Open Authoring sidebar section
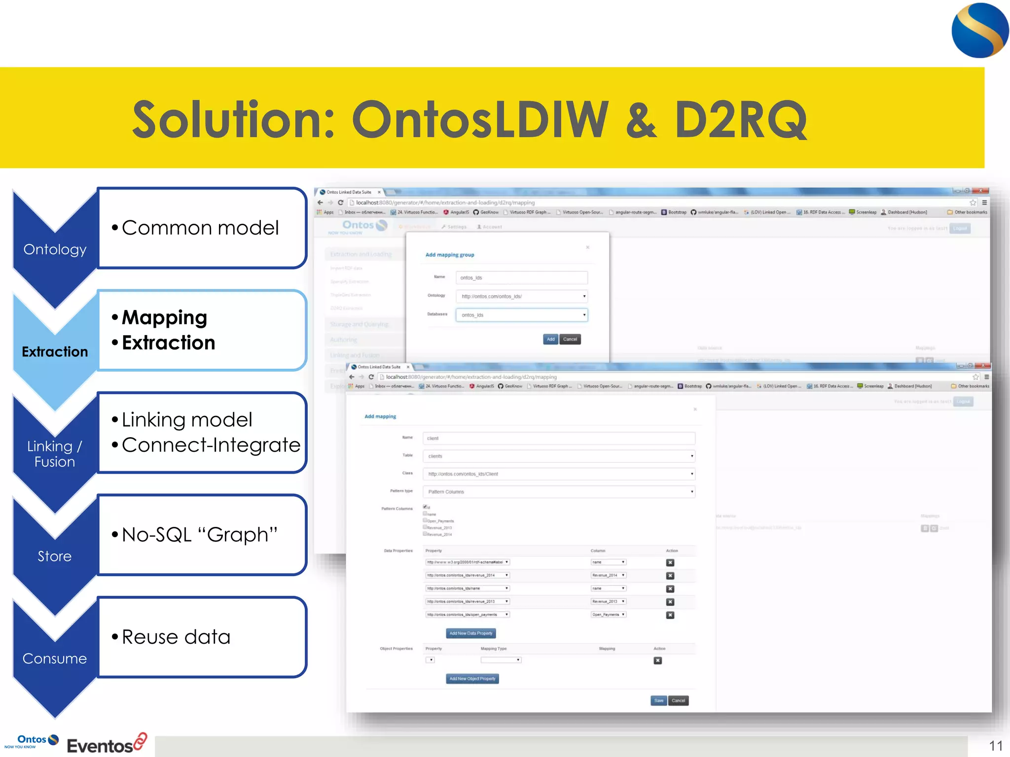 (364, 340)
